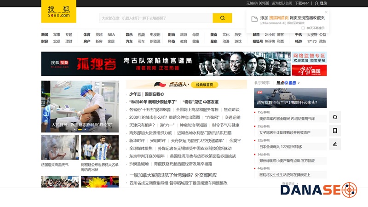The height and width of the screenshot is (207, 368).
Task: Open 东京审判开庭80周年 link
Action: pyautogui.click(x=147, y=156)
